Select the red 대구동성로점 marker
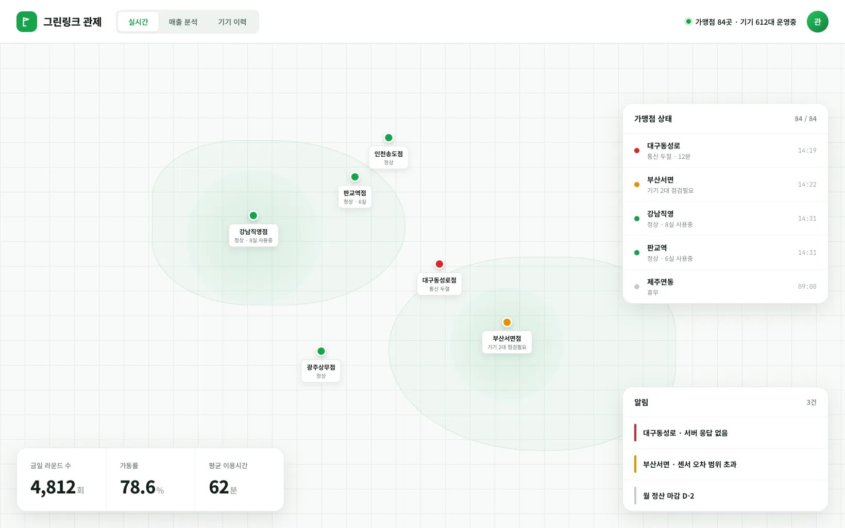 440,264
